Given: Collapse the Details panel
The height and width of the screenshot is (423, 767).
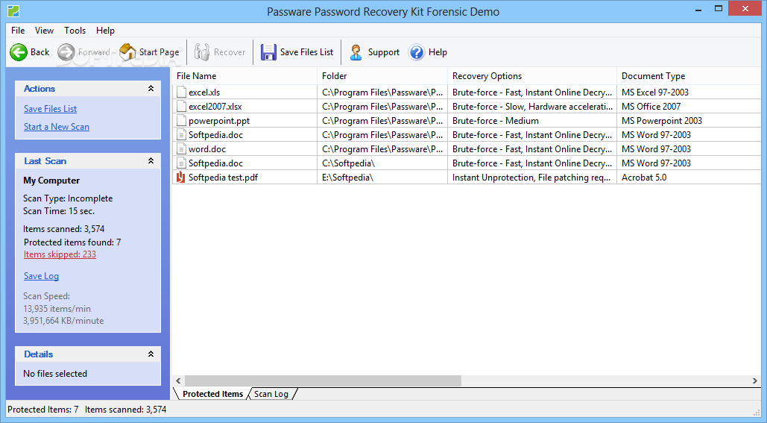Looking at the screenshot, I should 151,354.
